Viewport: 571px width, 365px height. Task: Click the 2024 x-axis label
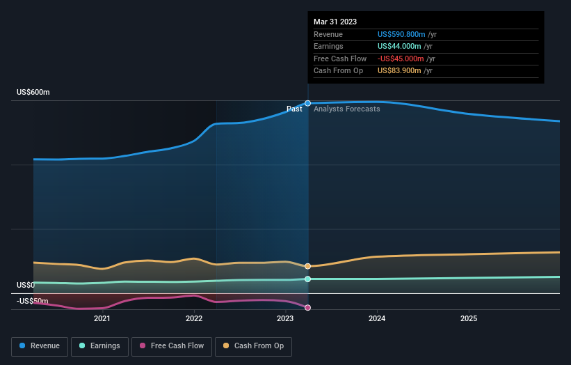click(x=377, y=318)
